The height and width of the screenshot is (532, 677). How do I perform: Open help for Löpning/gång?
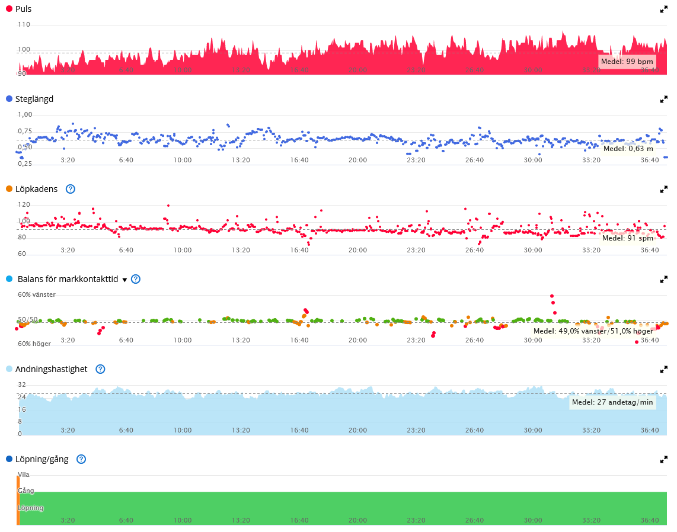81,459
